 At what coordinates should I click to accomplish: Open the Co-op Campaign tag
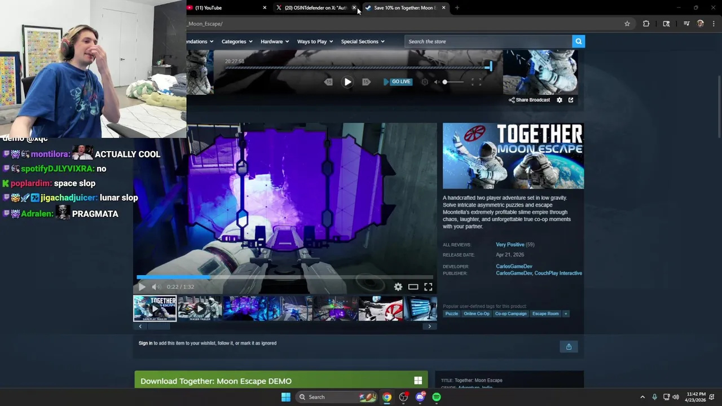[510, 314]
